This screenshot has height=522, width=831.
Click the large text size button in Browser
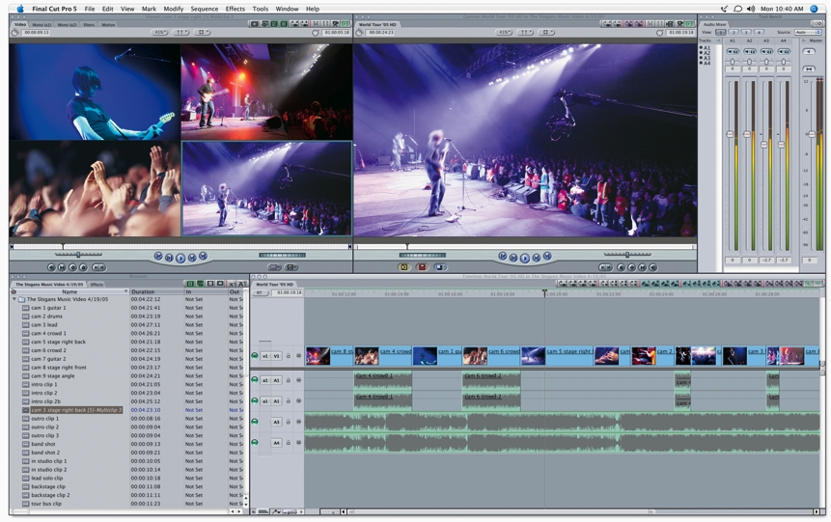click(242, 284)
